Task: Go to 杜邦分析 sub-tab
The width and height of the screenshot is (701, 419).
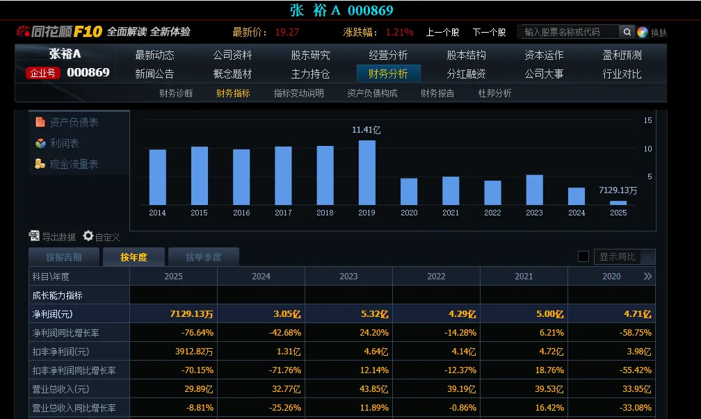Action: pos(494,93)
